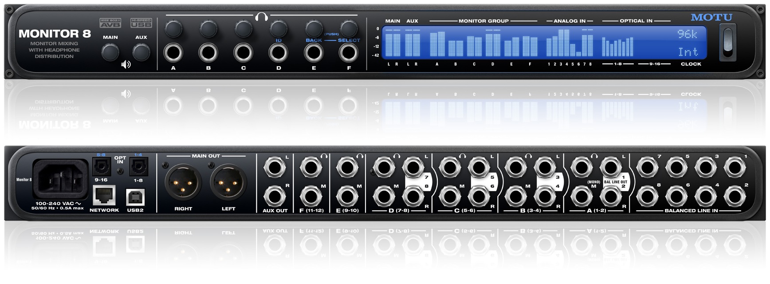Click the NETWORK Ethernet port
The height and width of the screenshot is (284, 770).
(x=104, y=196)
